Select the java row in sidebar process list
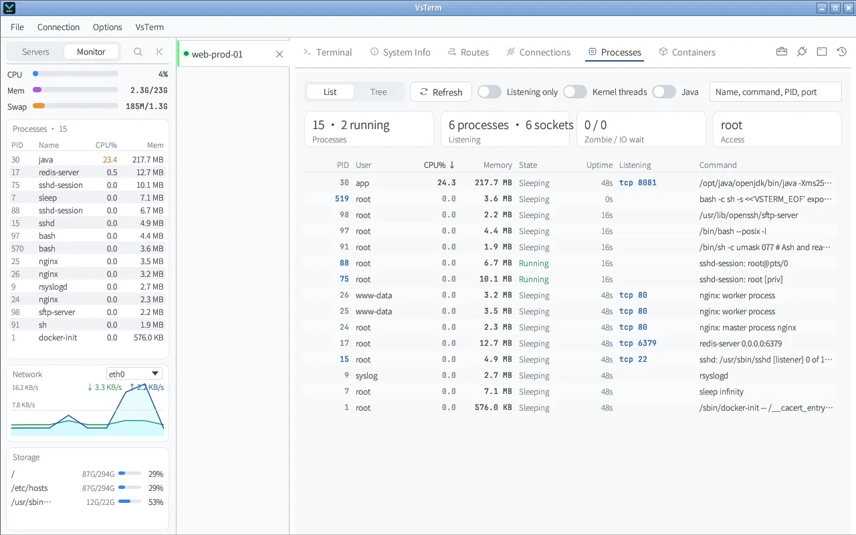 click(x=88, y=160)
